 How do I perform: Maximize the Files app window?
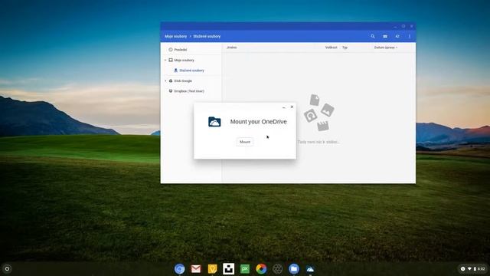click(x=403, y=26)
